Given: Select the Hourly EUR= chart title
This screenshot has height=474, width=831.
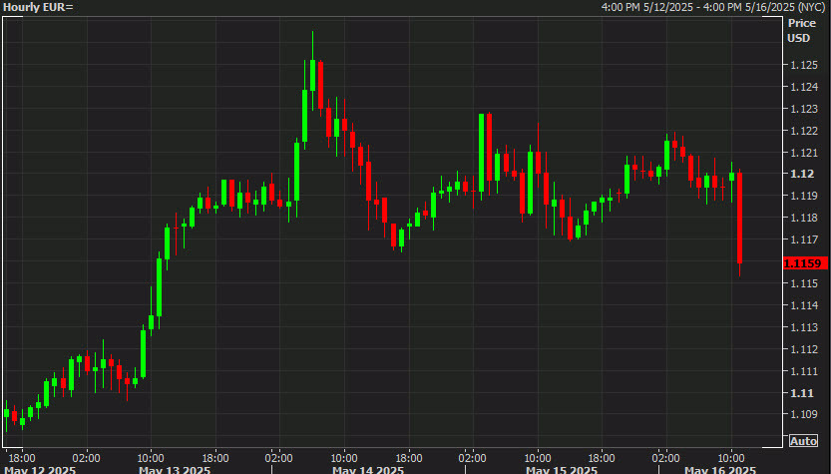Looking at the screenshot, I should 38,7.
